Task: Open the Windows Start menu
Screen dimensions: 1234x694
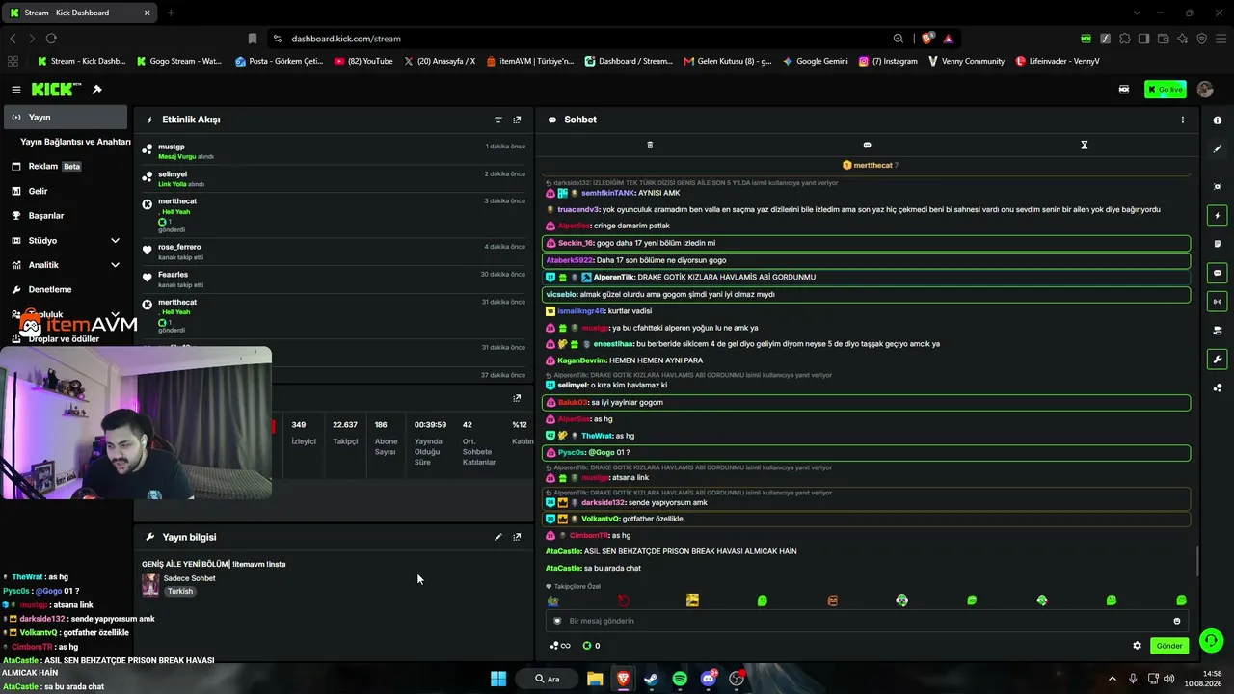Action: point(498,679)
